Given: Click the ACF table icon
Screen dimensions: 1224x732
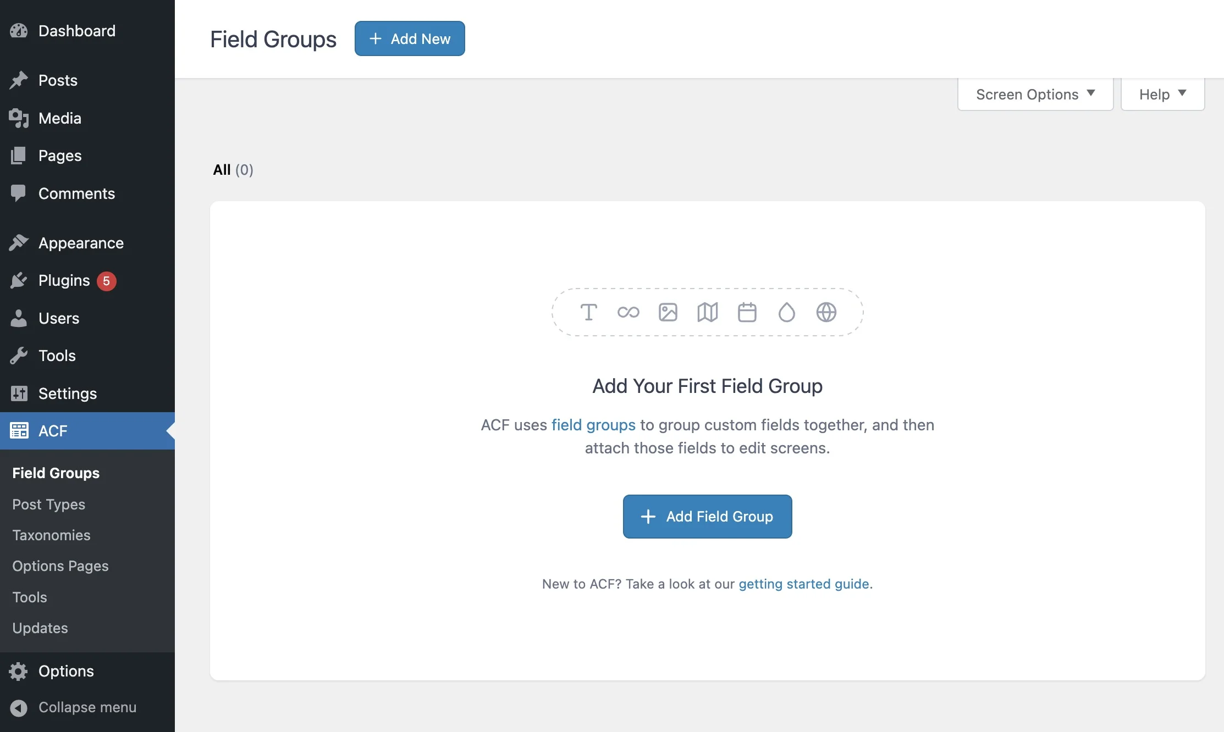Looking at the screenshot, I should pyautogui.click(x=19, y=431).
